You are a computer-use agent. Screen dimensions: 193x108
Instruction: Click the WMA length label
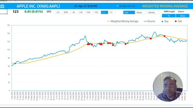[x=169, y=11]
